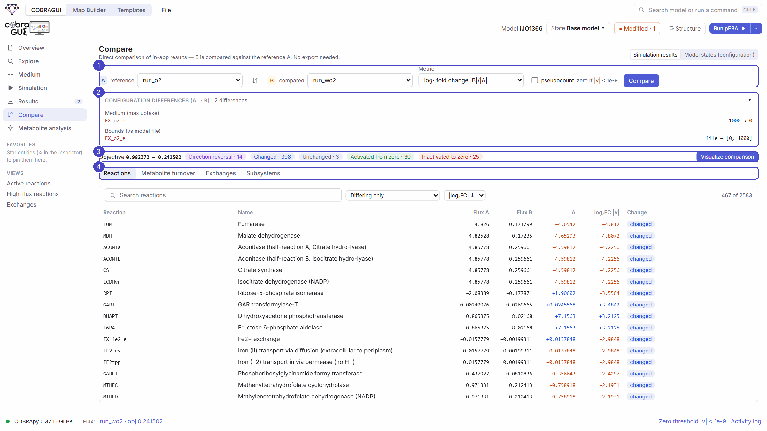Screen dimensions: 767x431
Task: Open the Templates tab
Action: (131, 10)
